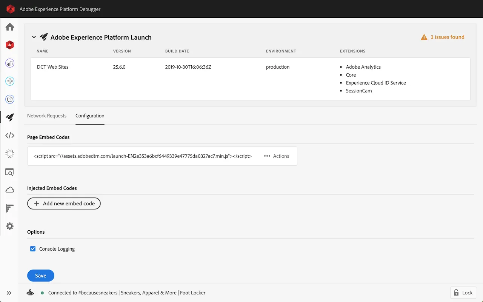Screen dimensions: 483x302
Task: View the 3 issues found warning
Action: tap(442, 37)
